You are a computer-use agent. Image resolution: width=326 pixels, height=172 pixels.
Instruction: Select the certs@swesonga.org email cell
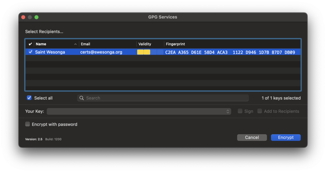[x=101, y=52]
